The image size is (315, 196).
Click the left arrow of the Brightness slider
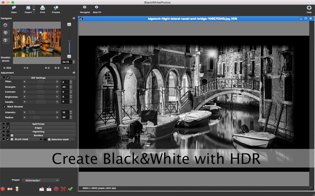click(24, 97)
